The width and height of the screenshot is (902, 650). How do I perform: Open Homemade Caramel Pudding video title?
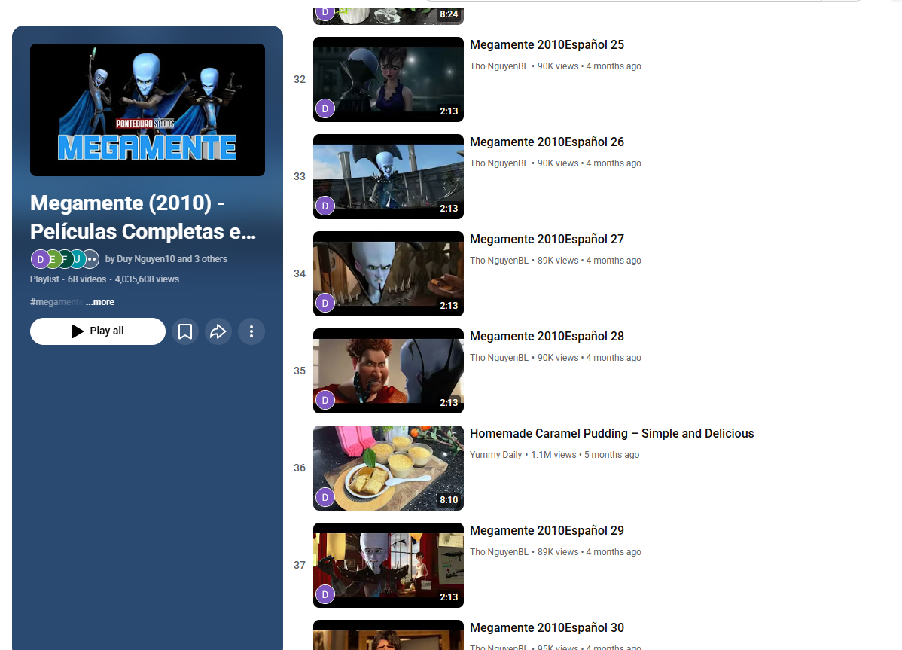coord(612,434)
